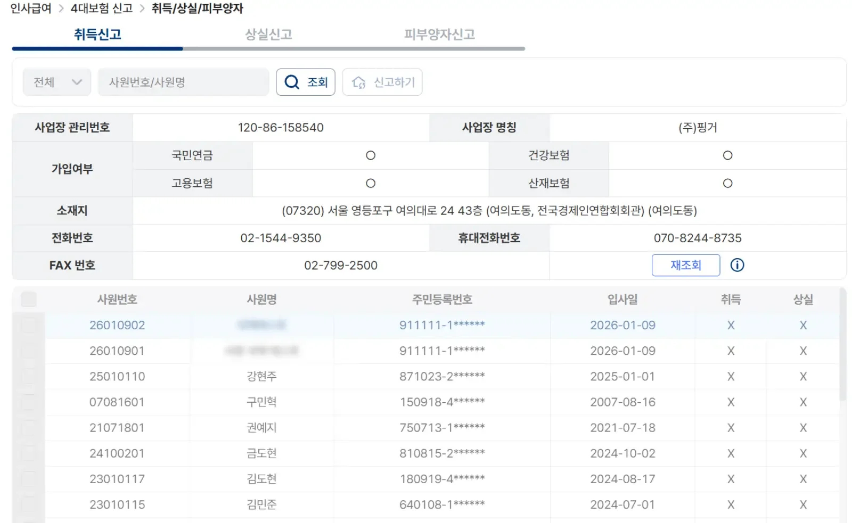Click the 재조회 button
Viewport: 852px width, 523px height.
(686, 265)
